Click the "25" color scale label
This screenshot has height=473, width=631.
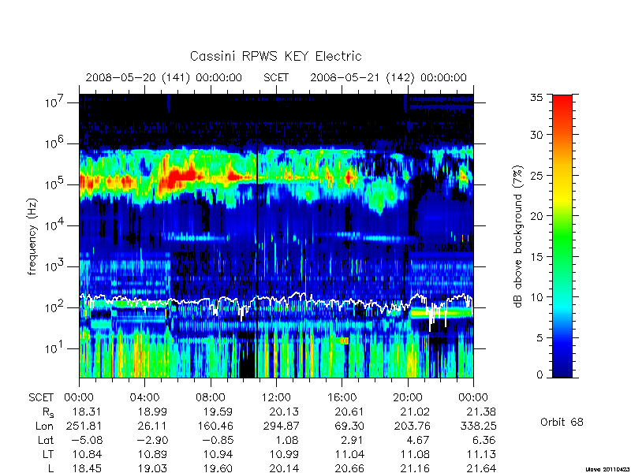pos(536,175)
